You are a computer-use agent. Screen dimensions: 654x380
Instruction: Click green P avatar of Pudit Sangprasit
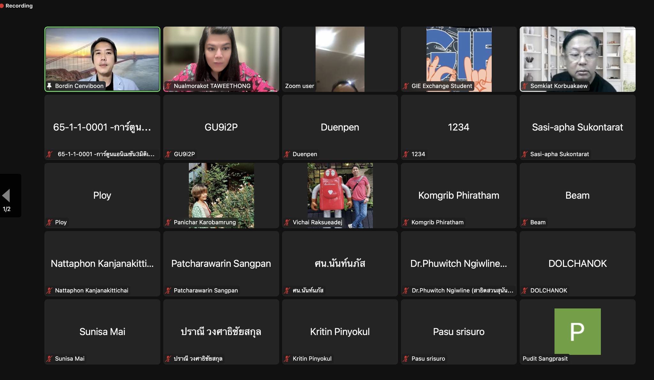(577, 331)
